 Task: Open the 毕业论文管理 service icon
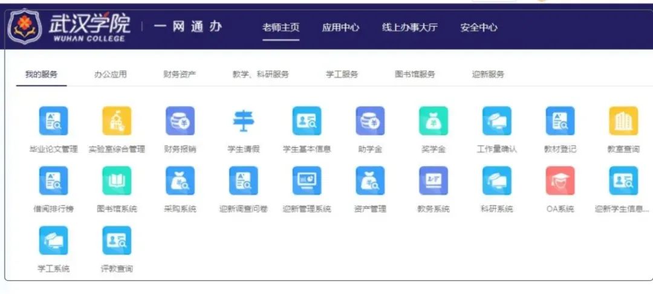53,121
